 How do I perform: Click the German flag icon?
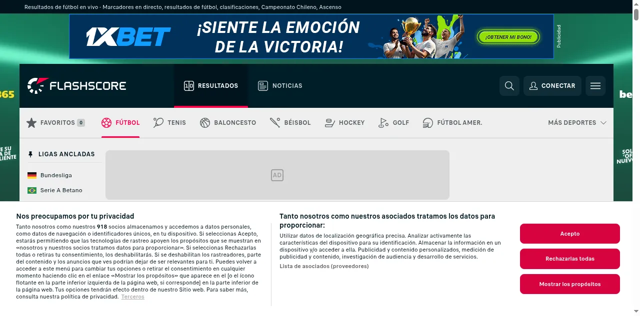(32, 175)
